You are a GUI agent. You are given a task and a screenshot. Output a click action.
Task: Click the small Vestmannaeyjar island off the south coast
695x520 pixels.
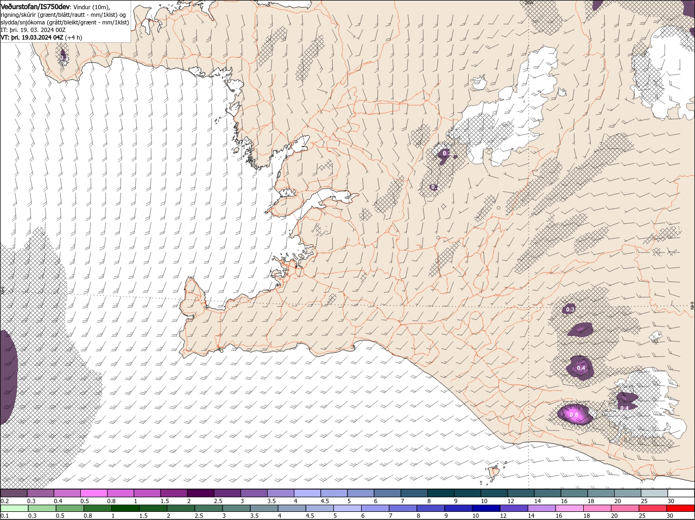click(494, 473)
